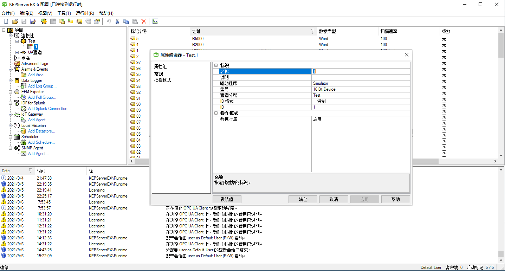This screenshot has width=505, height=271.
Task: Open the 数据收集 value dropdown showing 启用
Action: tap(361, 119)
